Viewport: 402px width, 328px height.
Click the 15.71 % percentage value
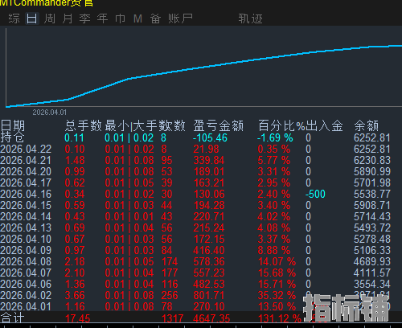[277, 284]
